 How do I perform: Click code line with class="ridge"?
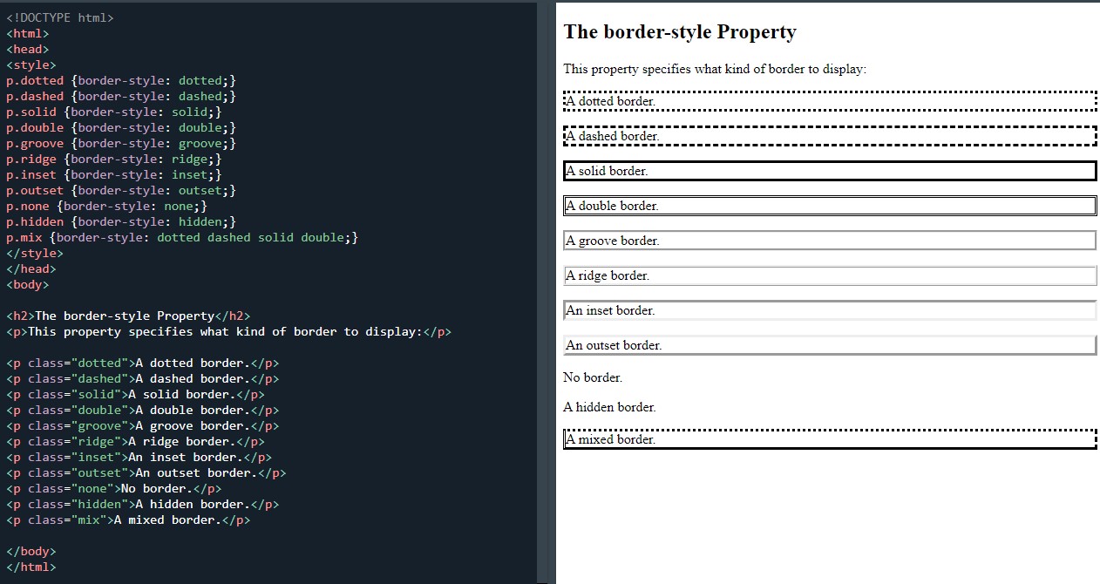(136, 441)
